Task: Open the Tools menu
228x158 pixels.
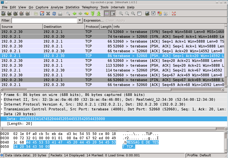Action: click(x=104, y=7)
